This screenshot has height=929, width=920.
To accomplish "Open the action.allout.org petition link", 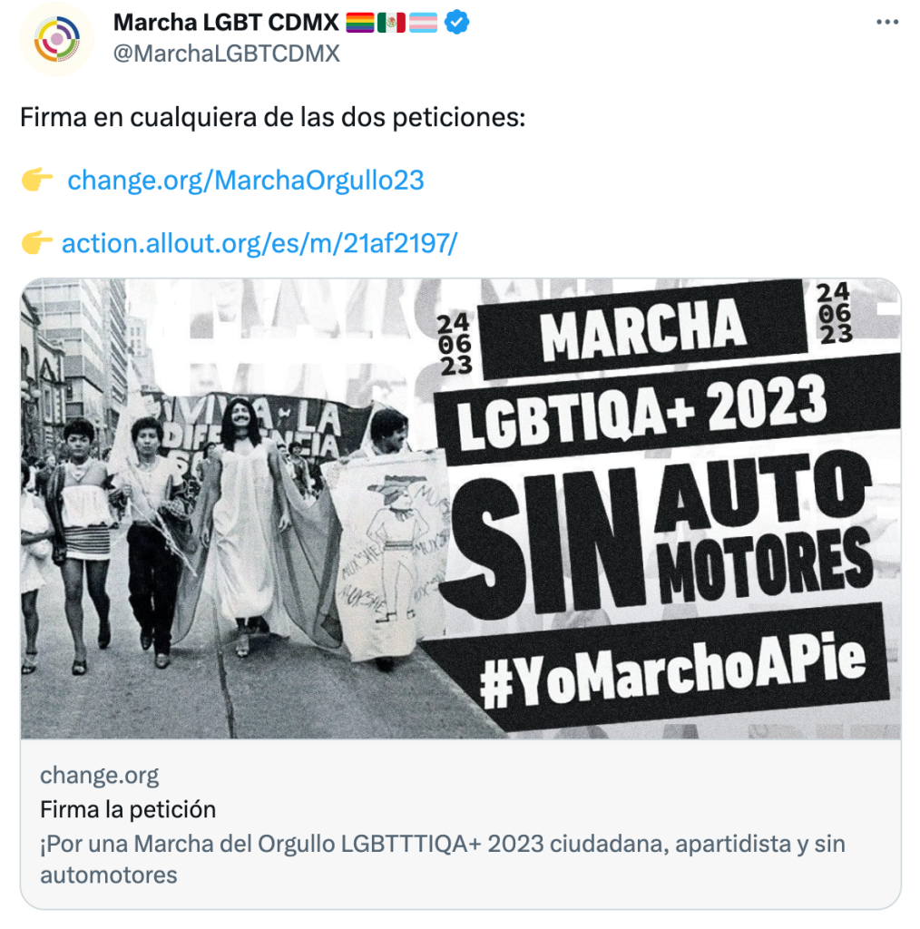I will pyautogui.click(x=259, y=243).
